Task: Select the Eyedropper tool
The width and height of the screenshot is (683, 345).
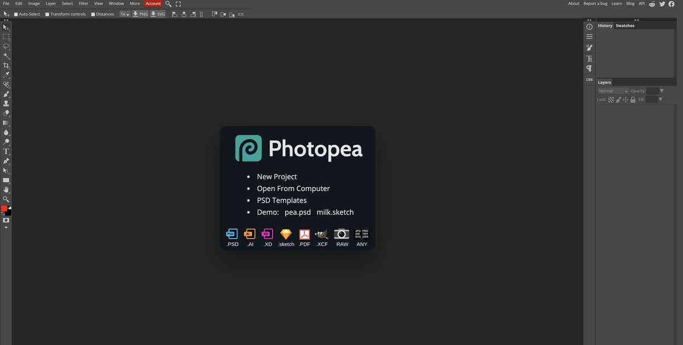Action: (6, 75)
